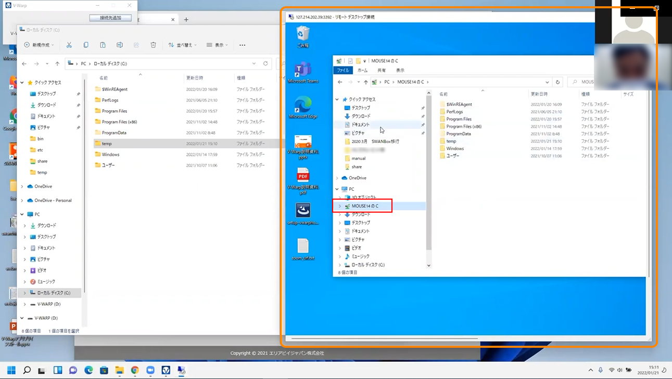The width and height of the screenshot is (672, 379).
Task: Select Program Files (x86) in the remote window
Action: [x=463, y=126]
